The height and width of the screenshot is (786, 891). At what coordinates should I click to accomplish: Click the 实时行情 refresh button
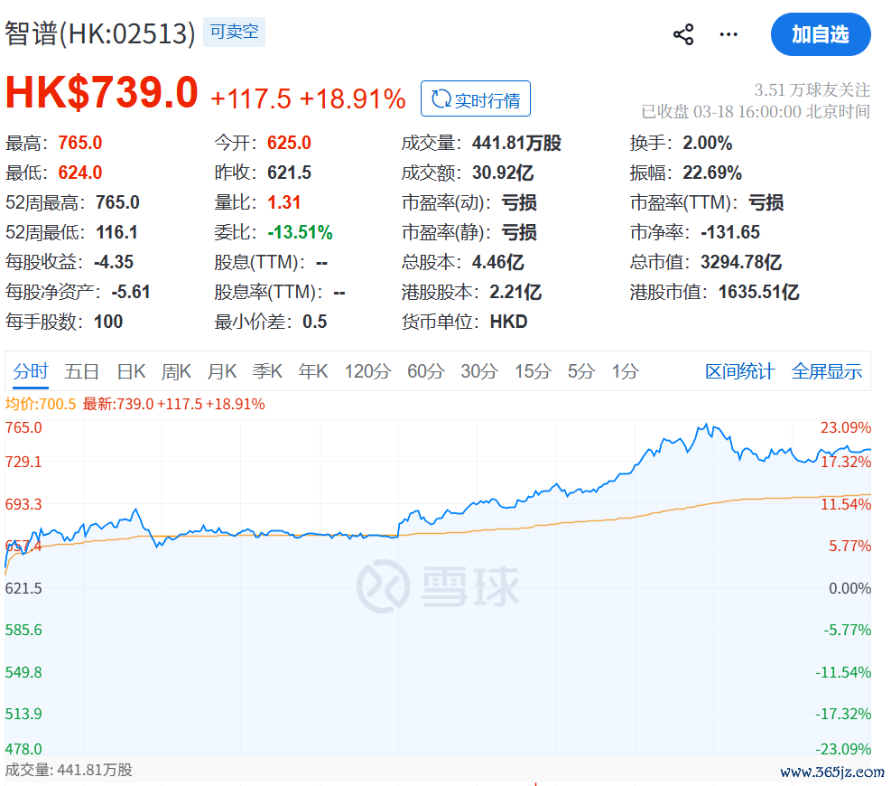476,99
